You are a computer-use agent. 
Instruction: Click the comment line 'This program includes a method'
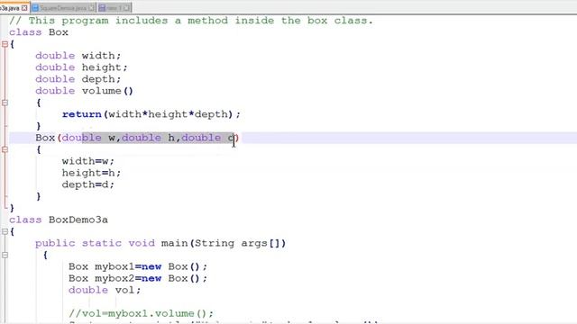tap(191, 21)
